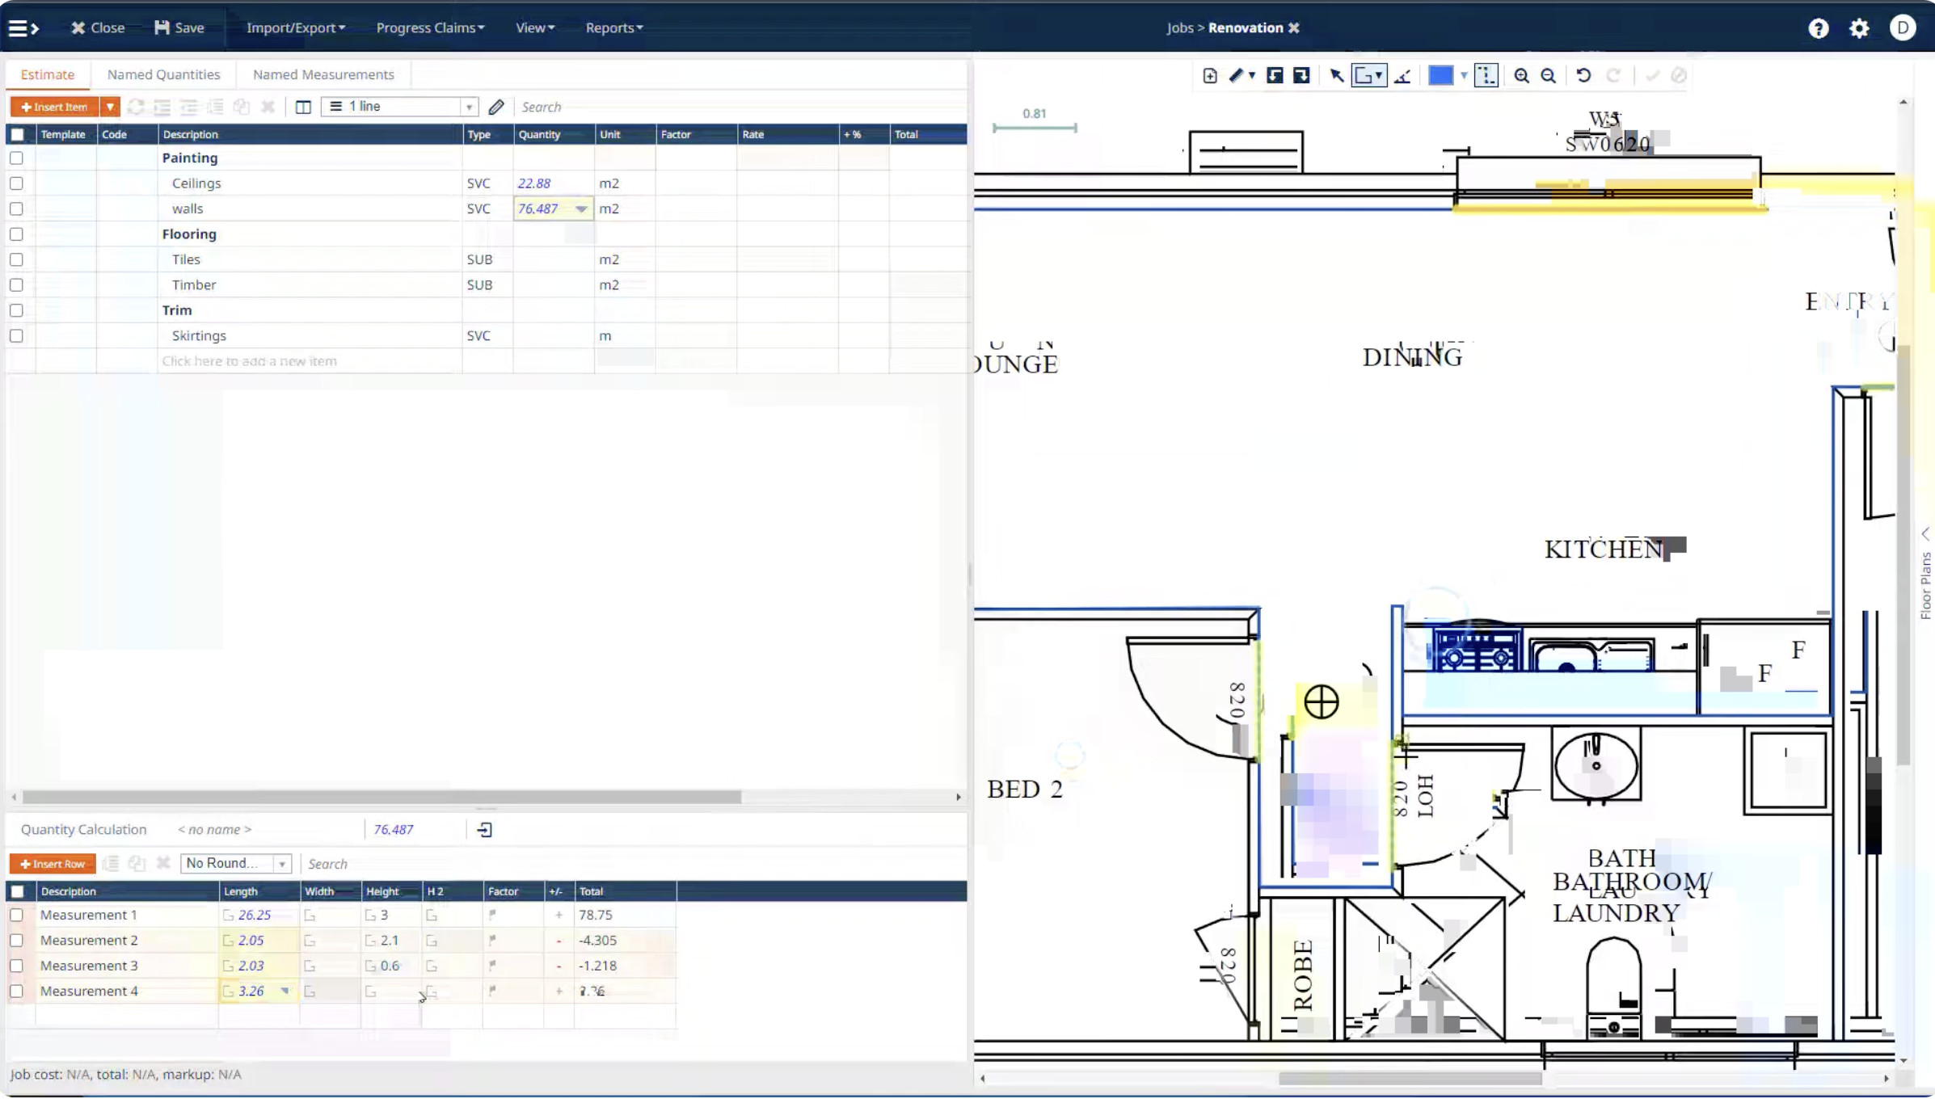The width and height of the screenshot is (1935, 1099).
Task: Click the pencil edit icon beside line selector
Action: click(x=496, y=107)
